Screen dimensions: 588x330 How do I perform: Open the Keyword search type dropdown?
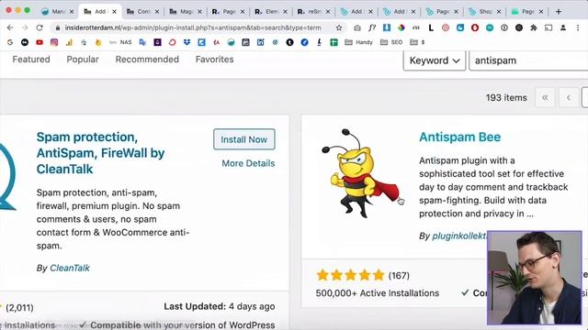[x=435, y=60]
